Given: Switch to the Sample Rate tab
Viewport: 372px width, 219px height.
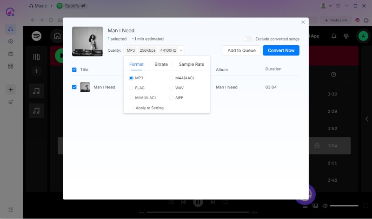Looking at the screenshot, I should click(x=191, y=64).
